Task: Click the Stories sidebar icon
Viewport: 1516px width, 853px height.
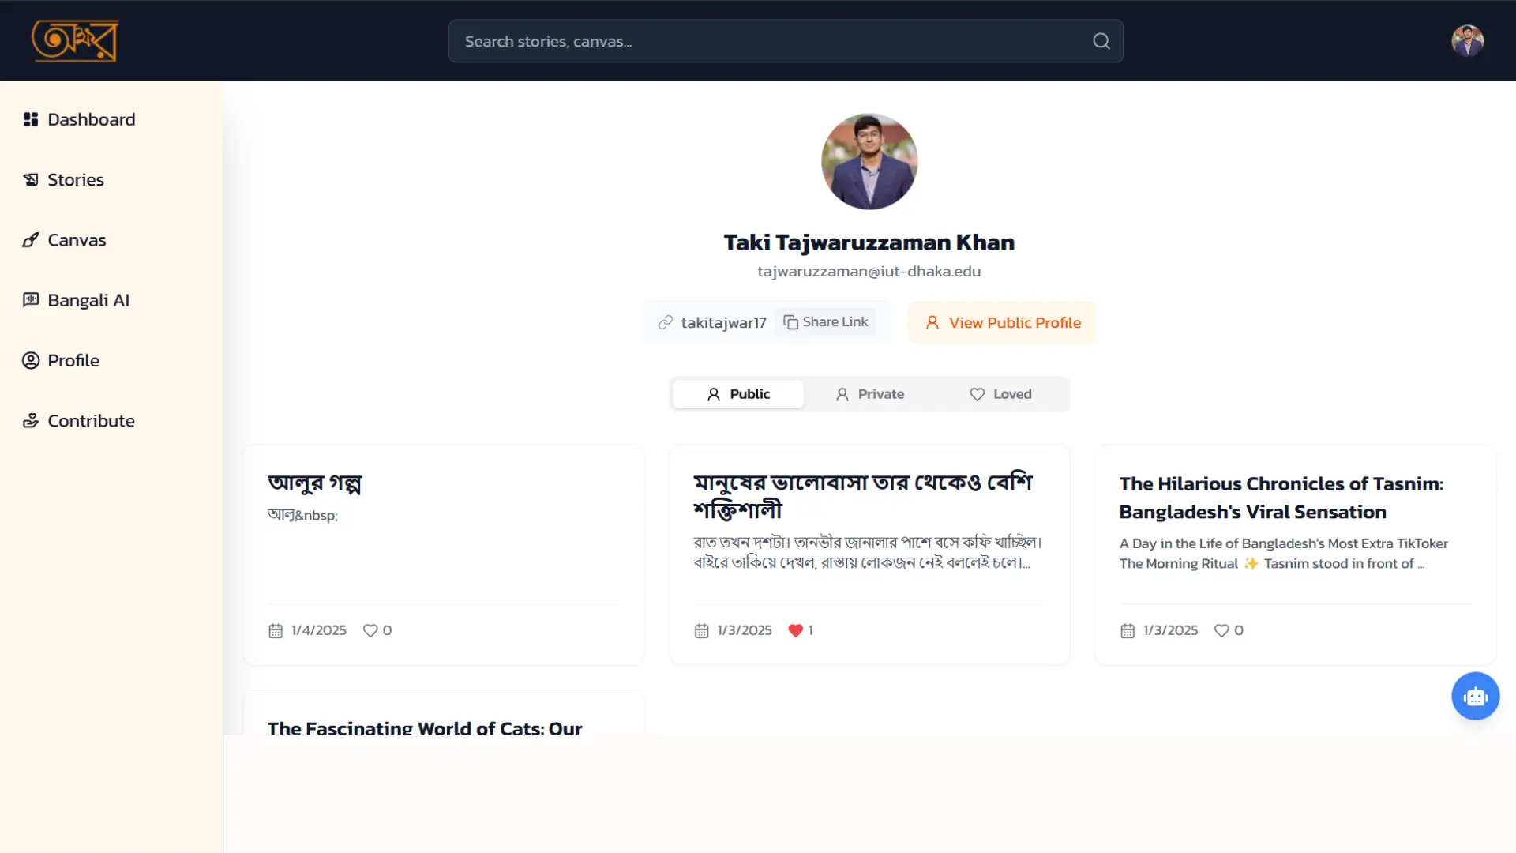Action: click(31, 179)
